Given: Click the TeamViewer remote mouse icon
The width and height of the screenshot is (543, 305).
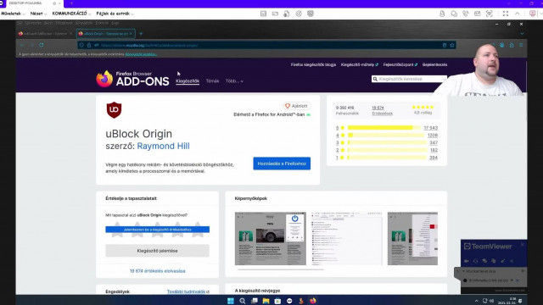Looking at the screenshot, I should (x=442, y=14).
